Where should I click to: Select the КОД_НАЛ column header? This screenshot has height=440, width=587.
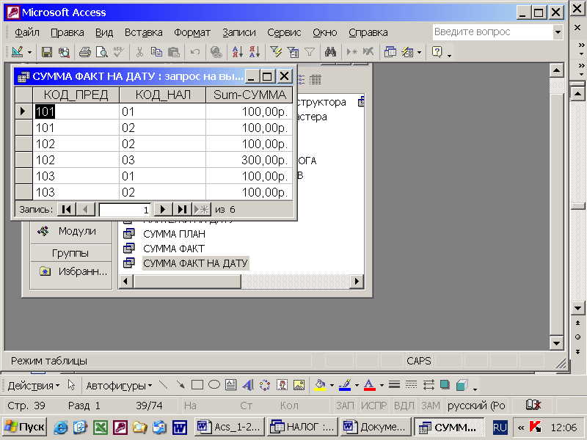tap(163, 95)
